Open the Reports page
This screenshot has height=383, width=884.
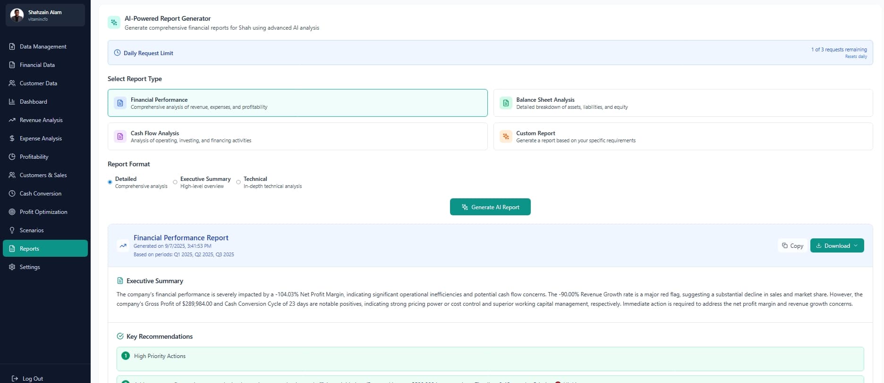(x=45, y=249)
